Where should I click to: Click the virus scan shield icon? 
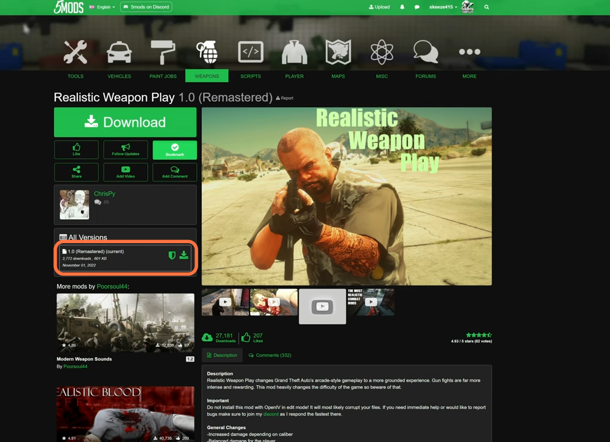pos(172,255)
